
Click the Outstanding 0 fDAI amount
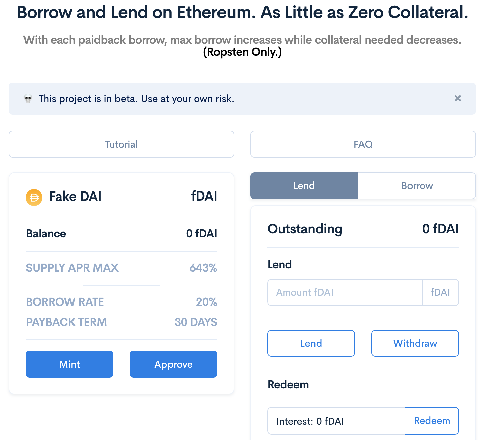440,229
